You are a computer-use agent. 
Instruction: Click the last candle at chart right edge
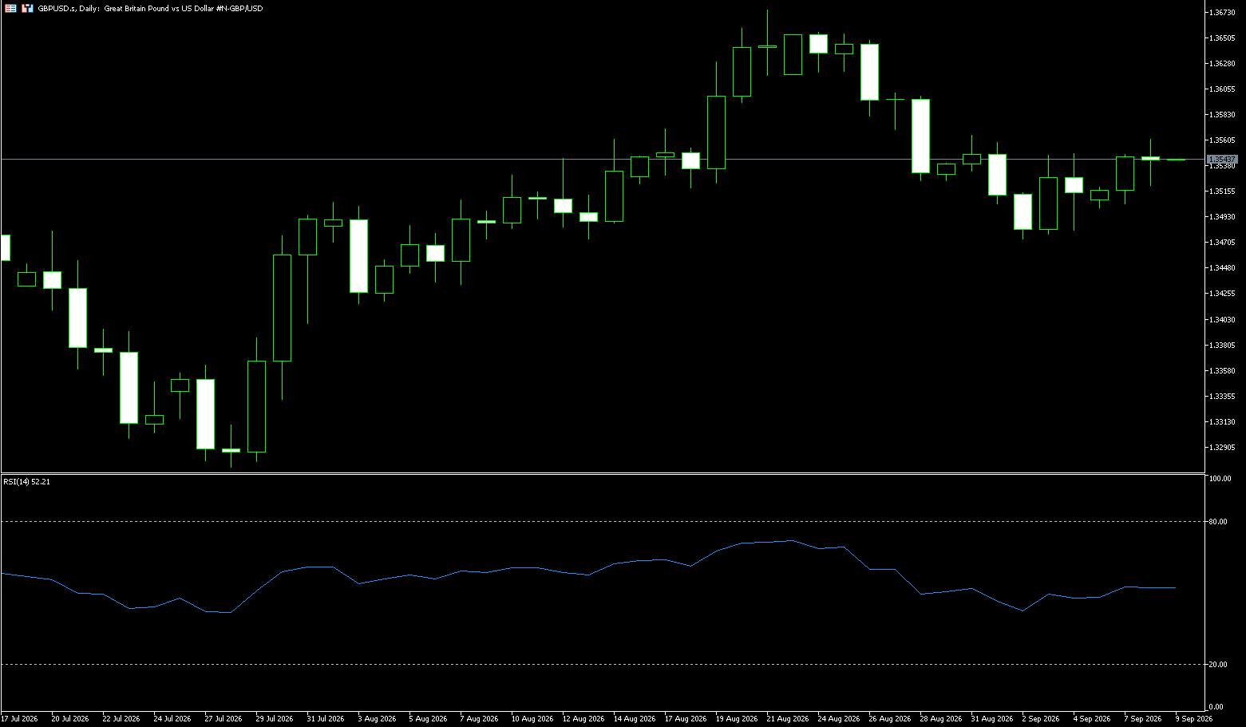pyautogui.click(x=1176, y=160)
